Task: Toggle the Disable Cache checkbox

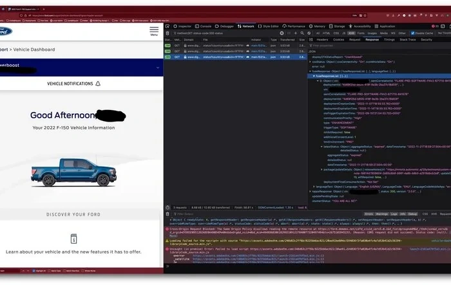Action: point(412,33)
